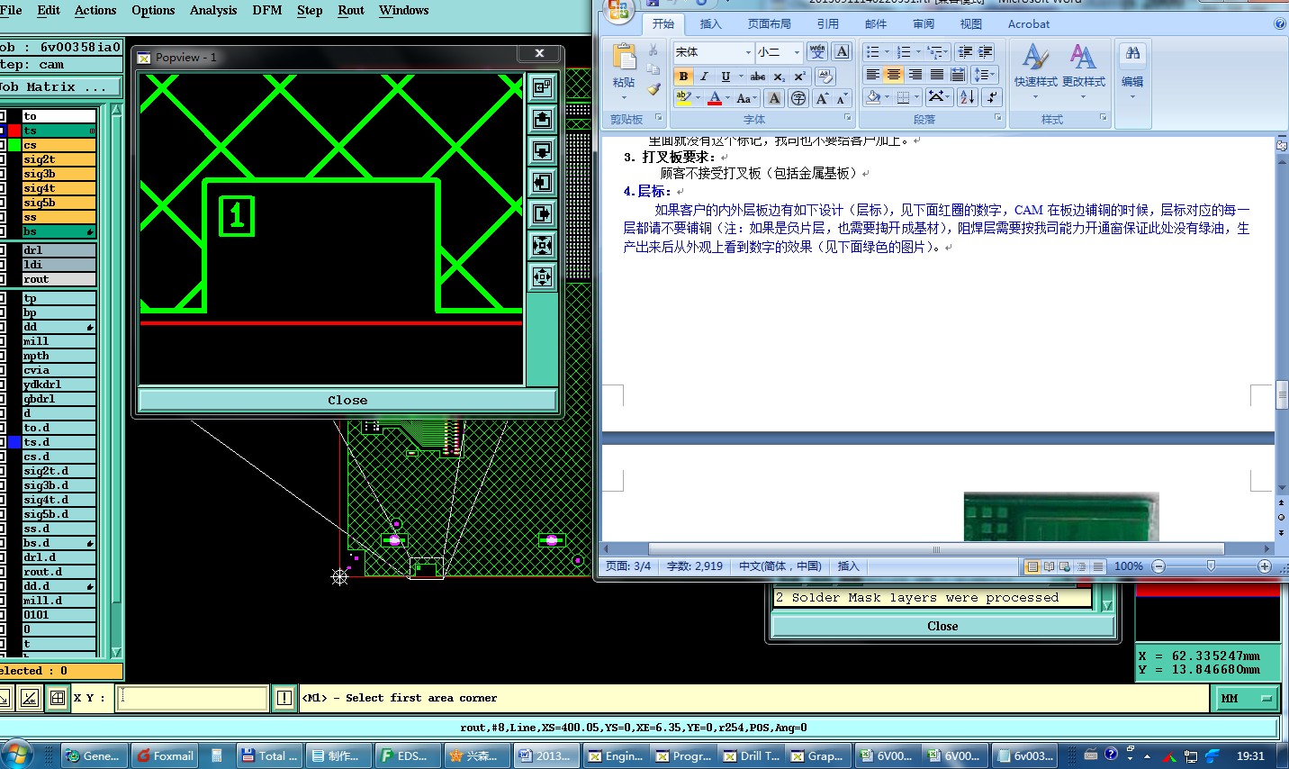This screenshot has width=1289, height=769.
Task: Switch to Word 插入 tab
Action: (711, 24)
